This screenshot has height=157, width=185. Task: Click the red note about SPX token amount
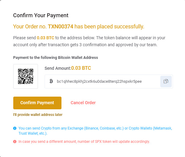pyautogui.click(x=84, y=141)
